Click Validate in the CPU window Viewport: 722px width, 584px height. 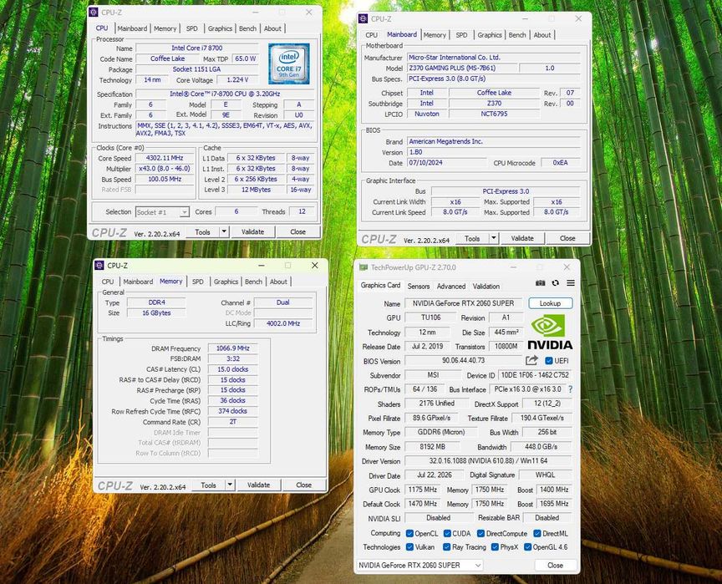(x=253, y=231)
